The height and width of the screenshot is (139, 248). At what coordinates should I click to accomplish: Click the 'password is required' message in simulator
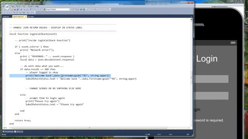point(209,120)
